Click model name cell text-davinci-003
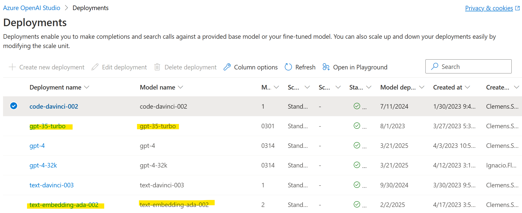 [x=162, y=185]
